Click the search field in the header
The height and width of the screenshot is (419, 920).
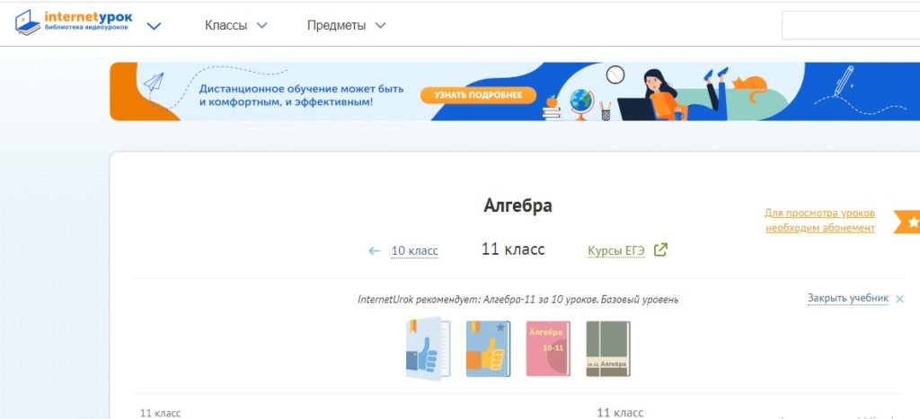849,25
